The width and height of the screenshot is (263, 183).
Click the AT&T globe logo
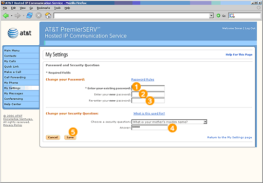(13, 33)
